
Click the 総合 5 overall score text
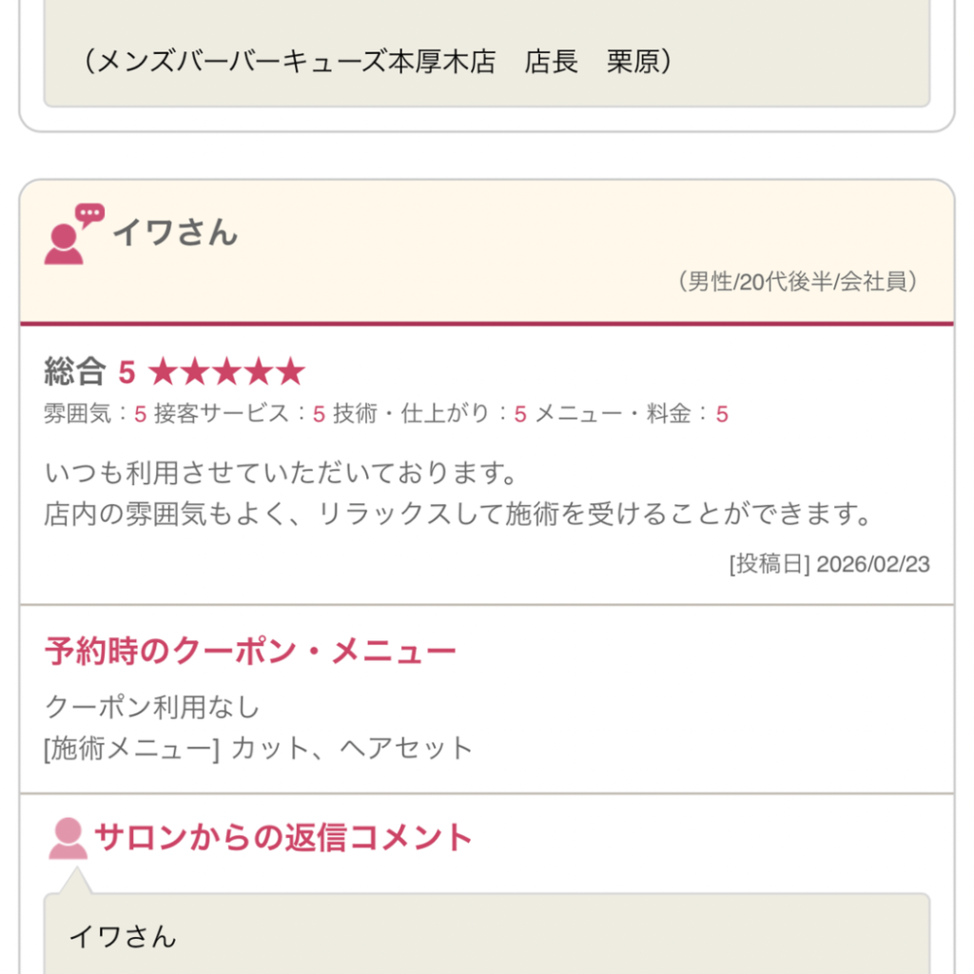point(89,373)
